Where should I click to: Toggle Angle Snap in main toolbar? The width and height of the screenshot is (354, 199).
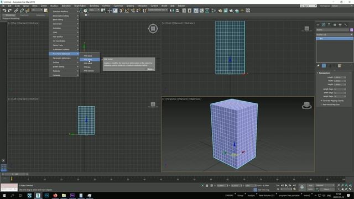[x=127, y=11]
